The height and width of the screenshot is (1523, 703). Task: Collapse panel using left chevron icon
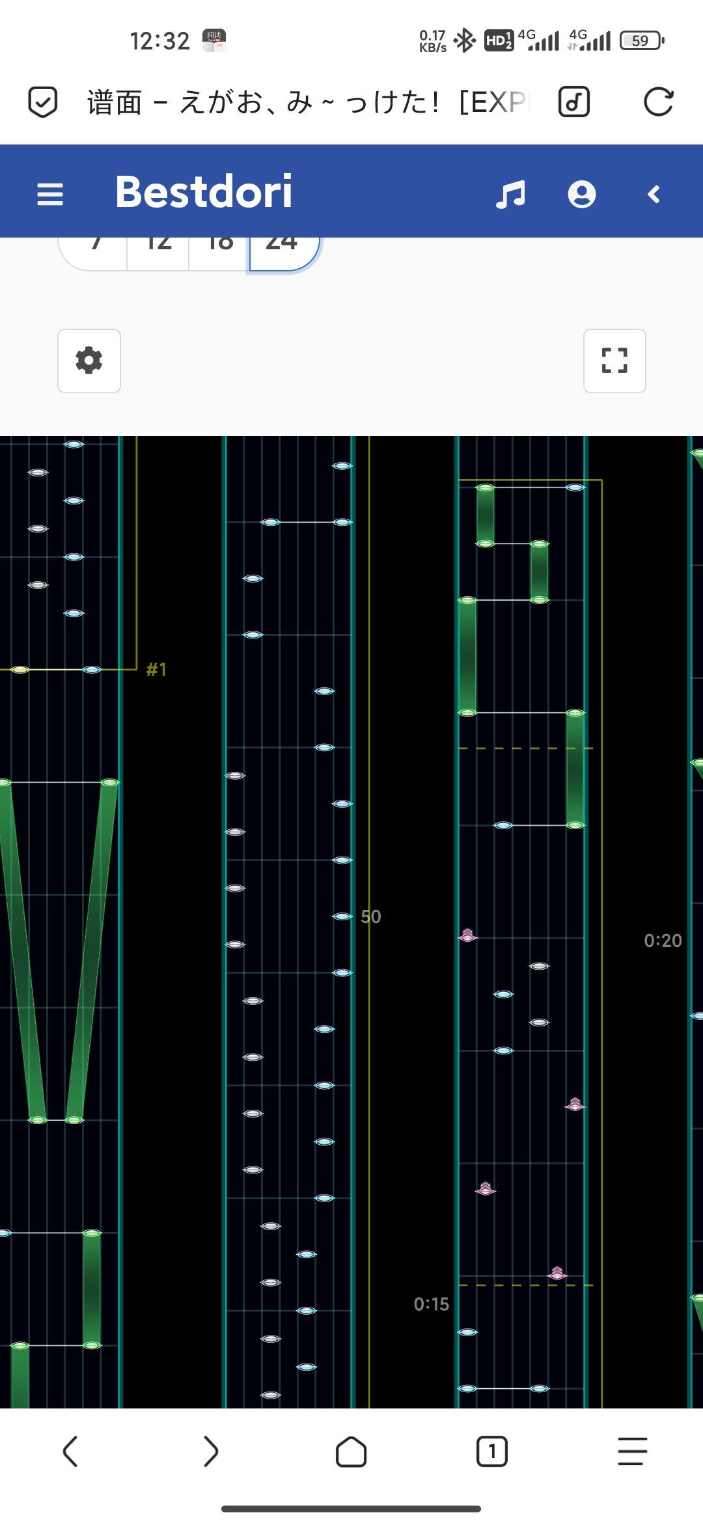[x=654, y=194]
